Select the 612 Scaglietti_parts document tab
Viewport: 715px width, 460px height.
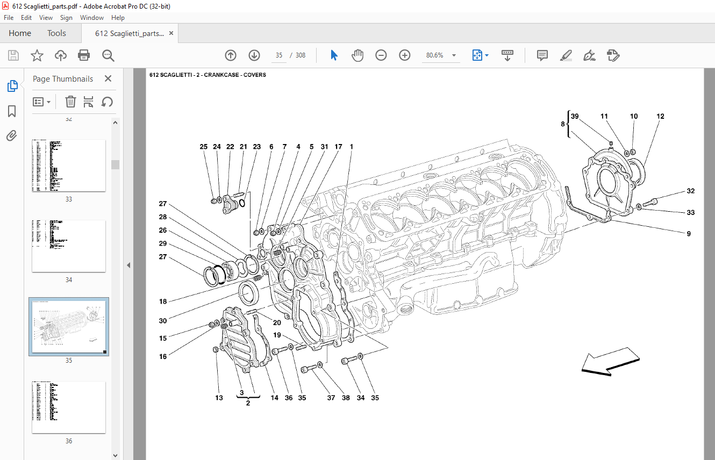130,33
